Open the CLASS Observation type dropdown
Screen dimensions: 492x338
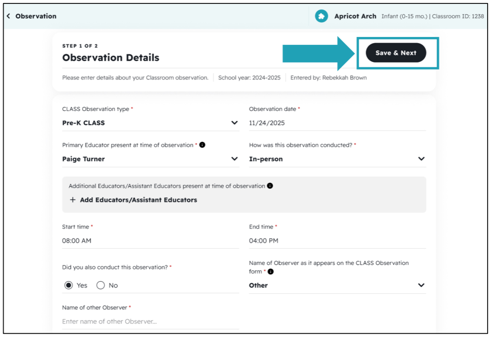(x=151, y=123)
